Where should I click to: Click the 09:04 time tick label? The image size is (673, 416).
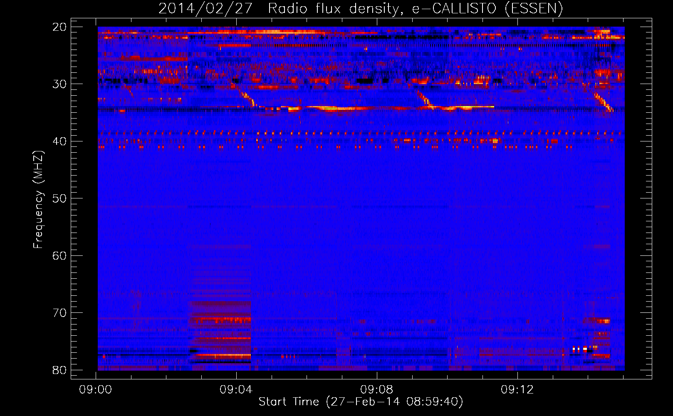pos(236,390)
